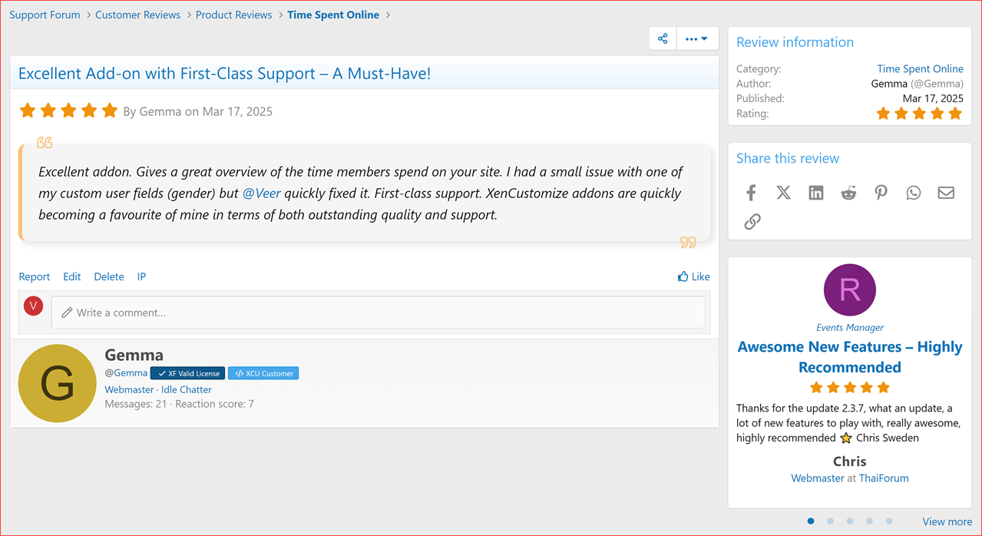Report the review
Image resolution: width=982 pixels, height=536 pixels.
(34, 276)
